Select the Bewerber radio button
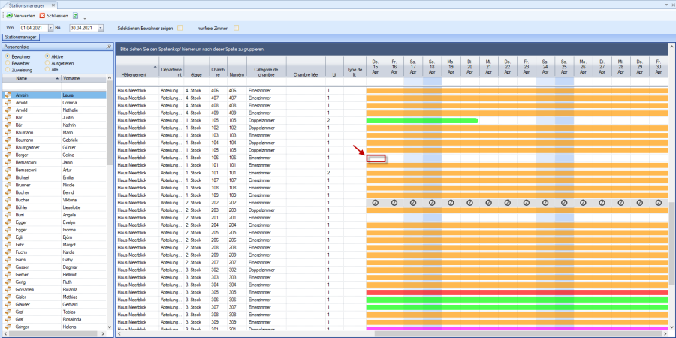This screenshot has height=338, width=676. pyautogui.click(x=8, y=63)
